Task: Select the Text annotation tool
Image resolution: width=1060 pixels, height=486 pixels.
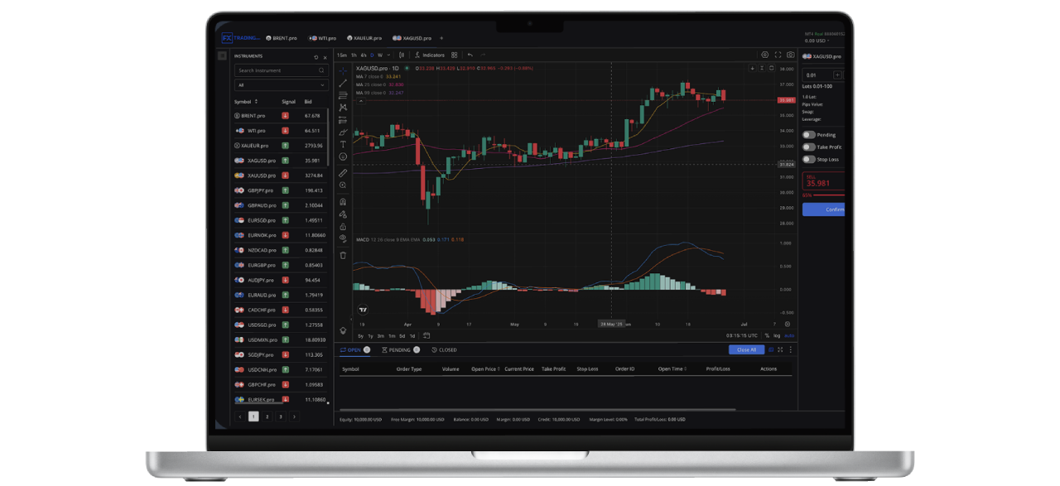Action: tap(343, 145)
